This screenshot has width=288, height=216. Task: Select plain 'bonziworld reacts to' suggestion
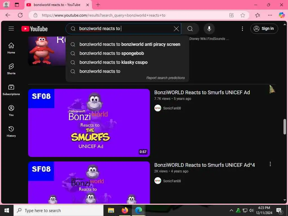[x=127, y=71]
